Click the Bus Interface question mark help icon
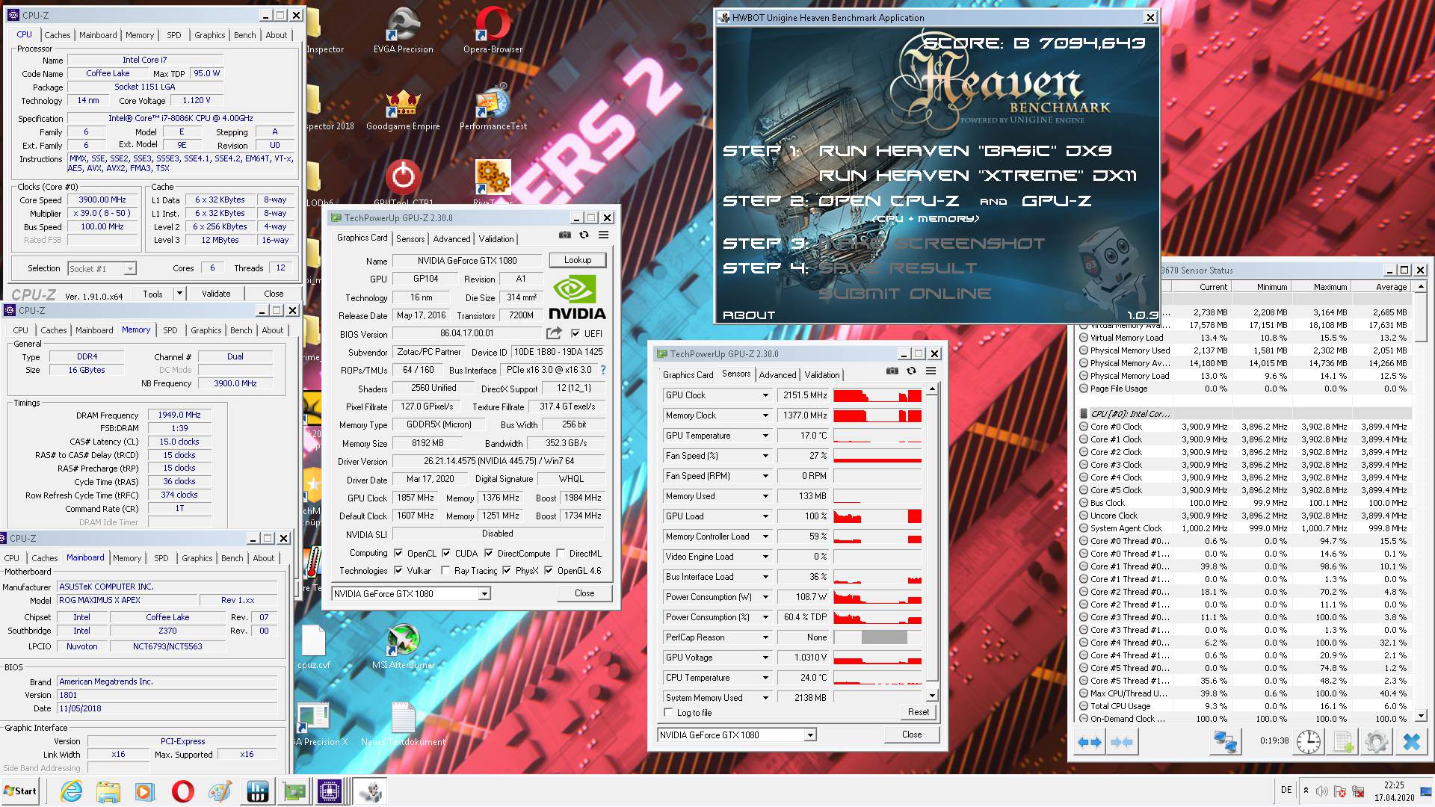 [x=603, y=370]
